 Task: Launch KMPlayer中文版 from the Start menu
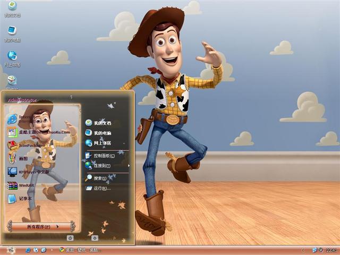(28, 172)
